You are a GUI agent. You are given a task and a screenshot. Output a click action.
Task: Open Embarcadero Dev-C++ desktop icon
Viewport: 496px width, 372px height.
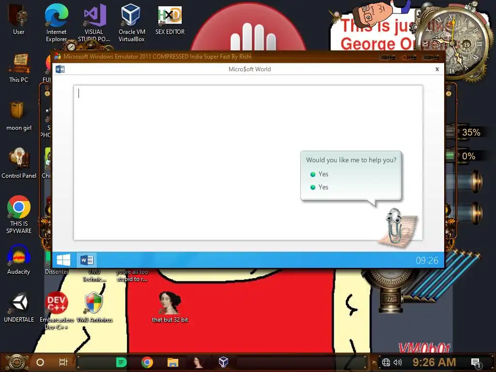coord(56,310)
